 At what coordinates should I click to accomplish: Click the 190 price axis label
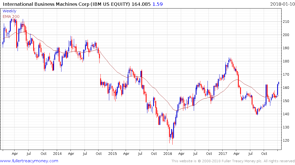tap(286, 48)
